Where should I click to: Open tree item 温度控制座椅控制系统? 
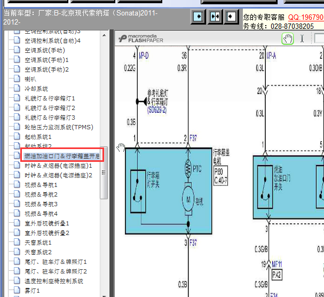54,281
